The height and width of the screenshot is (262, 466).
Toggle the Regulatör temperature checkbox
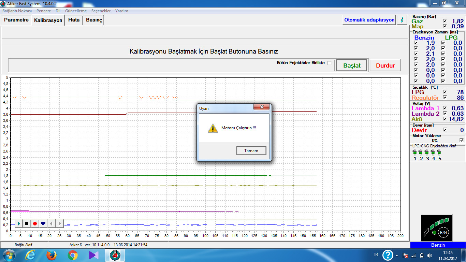(x=445, y=98)
